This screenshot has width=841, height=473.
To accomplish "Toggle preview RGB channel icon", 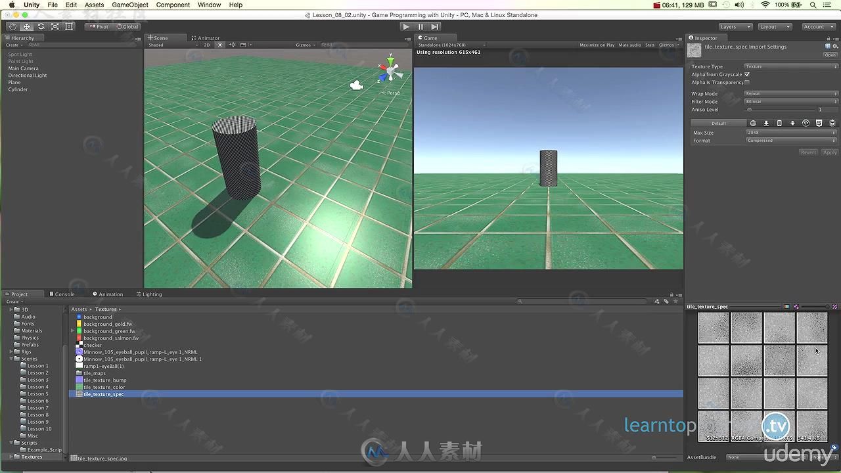I will pyautogui.click(x=786, y=307).
